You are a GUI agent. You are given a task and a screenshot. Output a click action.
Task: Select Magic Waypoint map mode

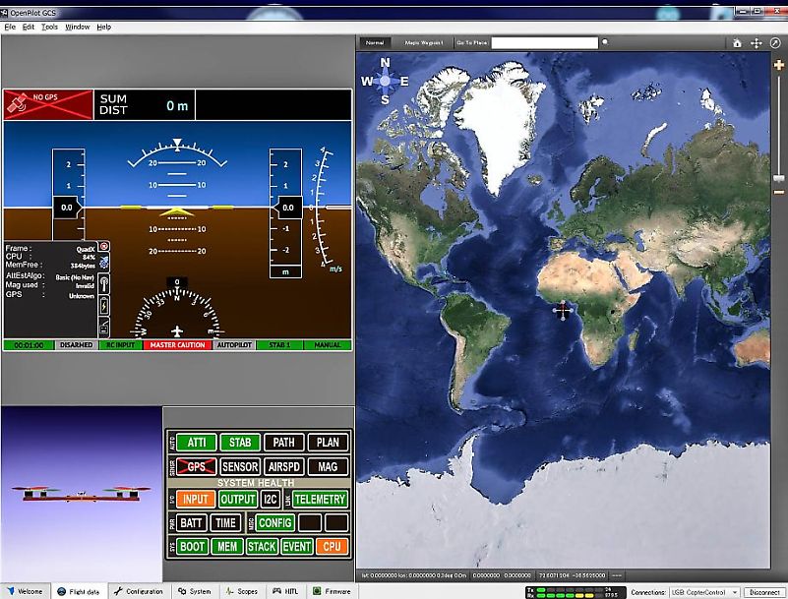424,43
